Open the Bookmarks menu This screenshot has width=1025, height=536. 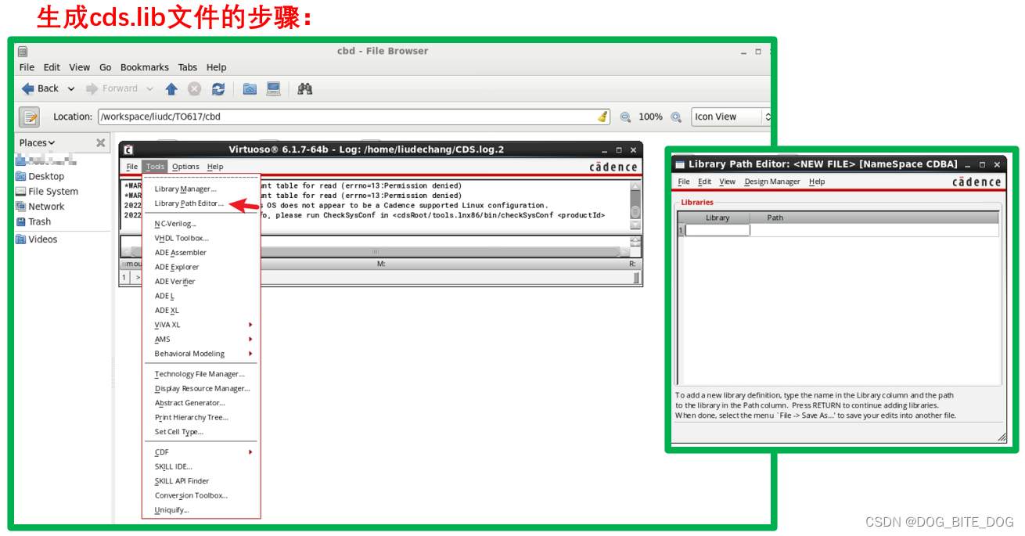pyautogui.click(x=145, y=67)
